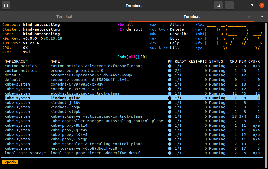Select the metrics-server-6cb89dbdcf-gz8jh pod

click(86, 148)
